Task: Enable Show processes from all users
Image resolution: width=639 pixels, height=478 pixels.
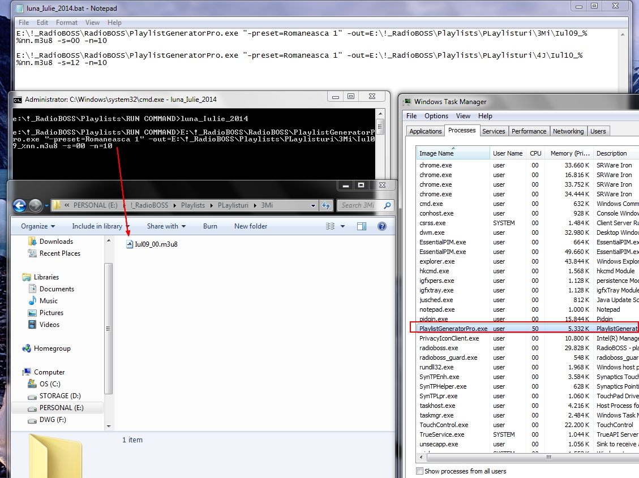Action: click(x=420, y=471)
